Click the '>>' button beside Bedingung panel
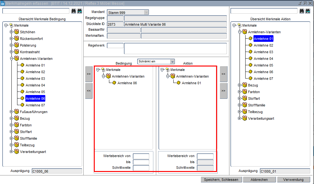This screenshot has height=184, width=314. [89, 74]
